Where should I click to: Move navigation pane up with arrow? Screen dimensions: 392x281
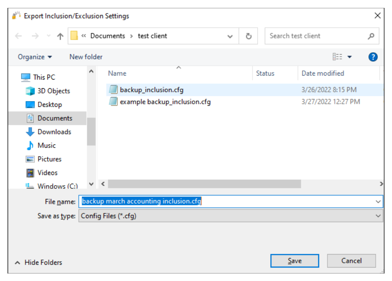(91, 71)
